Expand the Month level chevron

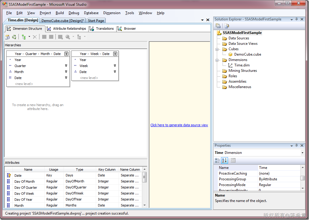[x=66, y=72]
